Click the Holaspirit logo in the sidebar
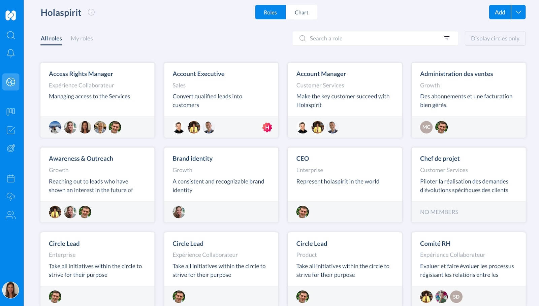539x306 pixels. click(x=11, y=15)
